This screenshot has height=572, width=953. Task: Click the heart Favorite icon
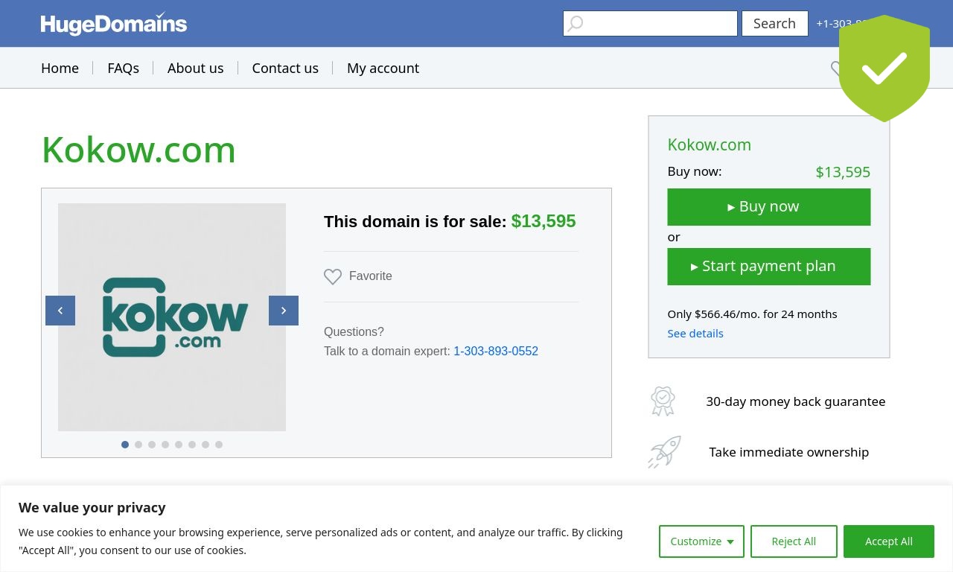333,276
